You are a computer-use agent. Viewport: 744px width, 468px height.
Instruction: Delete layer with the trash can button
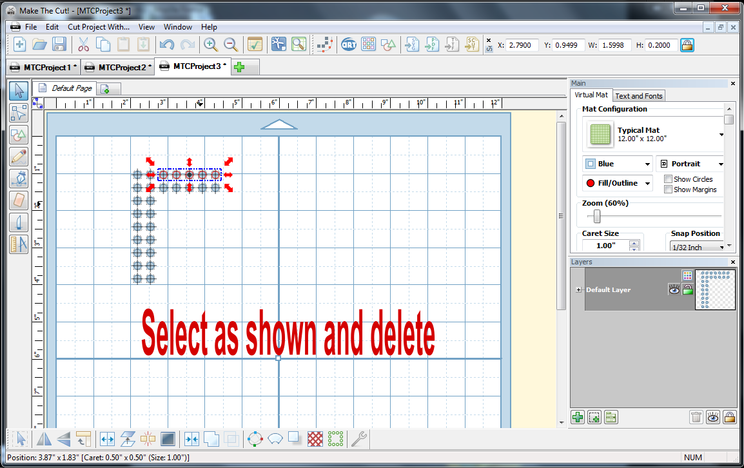(x=696, y=417)
